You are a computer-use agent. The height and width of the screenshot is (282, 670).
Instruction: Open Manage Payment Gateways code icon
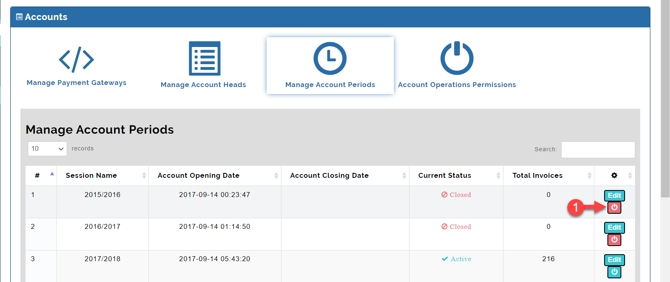(76, 60)
